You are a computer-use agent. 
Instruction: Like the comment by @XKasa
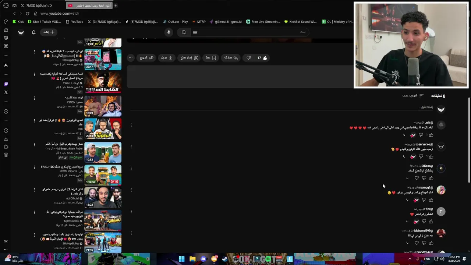click(431, 178)
